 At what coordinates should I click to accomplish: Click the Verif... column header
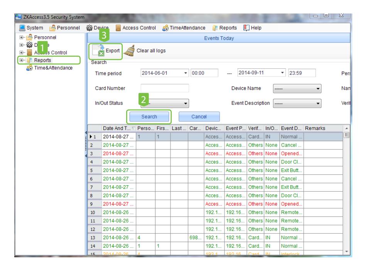tap(255, 128)
